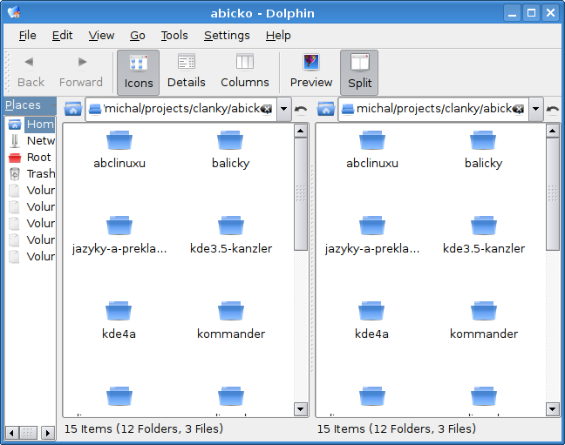Expand the right pane location history dropdown
Viewport: 565px width, 445px height.
click(536, 109)
